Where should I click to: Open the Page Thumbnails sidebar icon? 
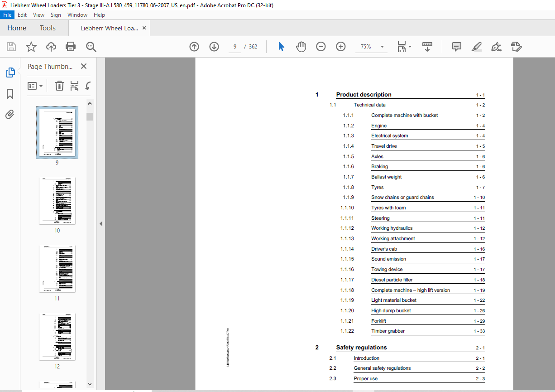[x=10, y=73]
